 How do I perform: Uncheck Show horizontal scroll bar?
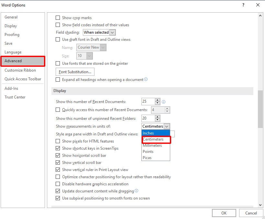(x=58, y=156)
